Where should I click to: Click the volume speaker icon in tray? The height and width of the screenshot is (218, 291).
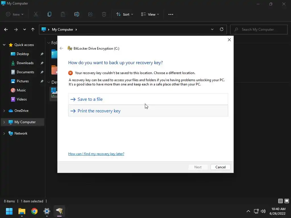(263, 211)
